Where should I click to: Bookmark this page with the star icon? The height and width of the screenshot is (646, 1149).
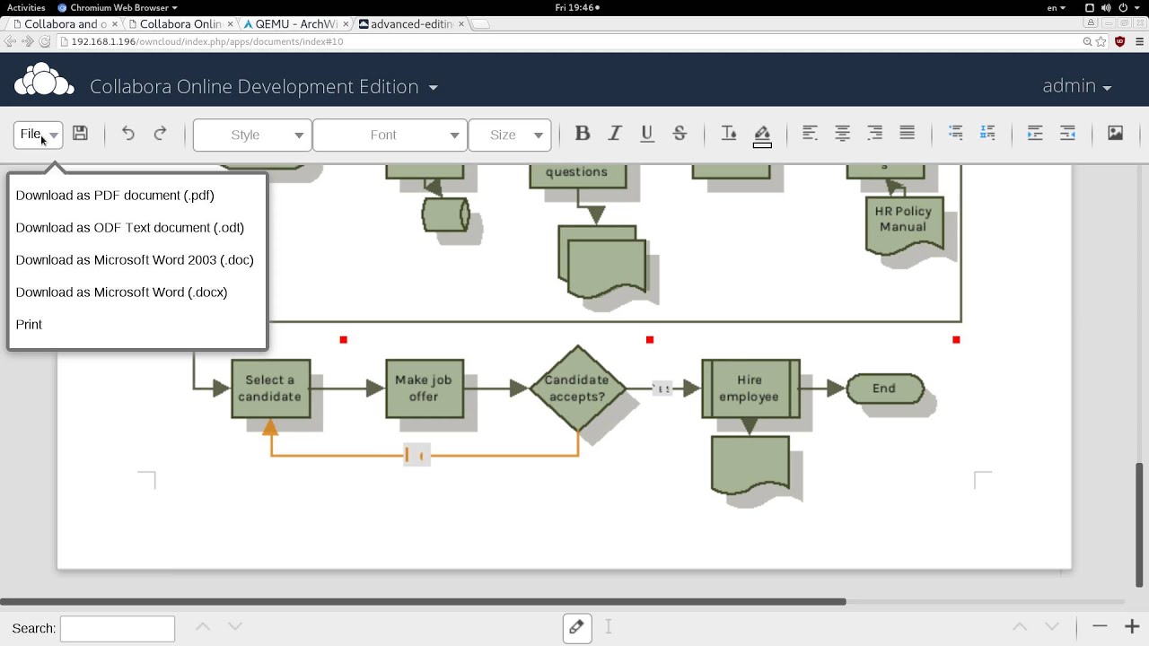[x=1101, y=41]
